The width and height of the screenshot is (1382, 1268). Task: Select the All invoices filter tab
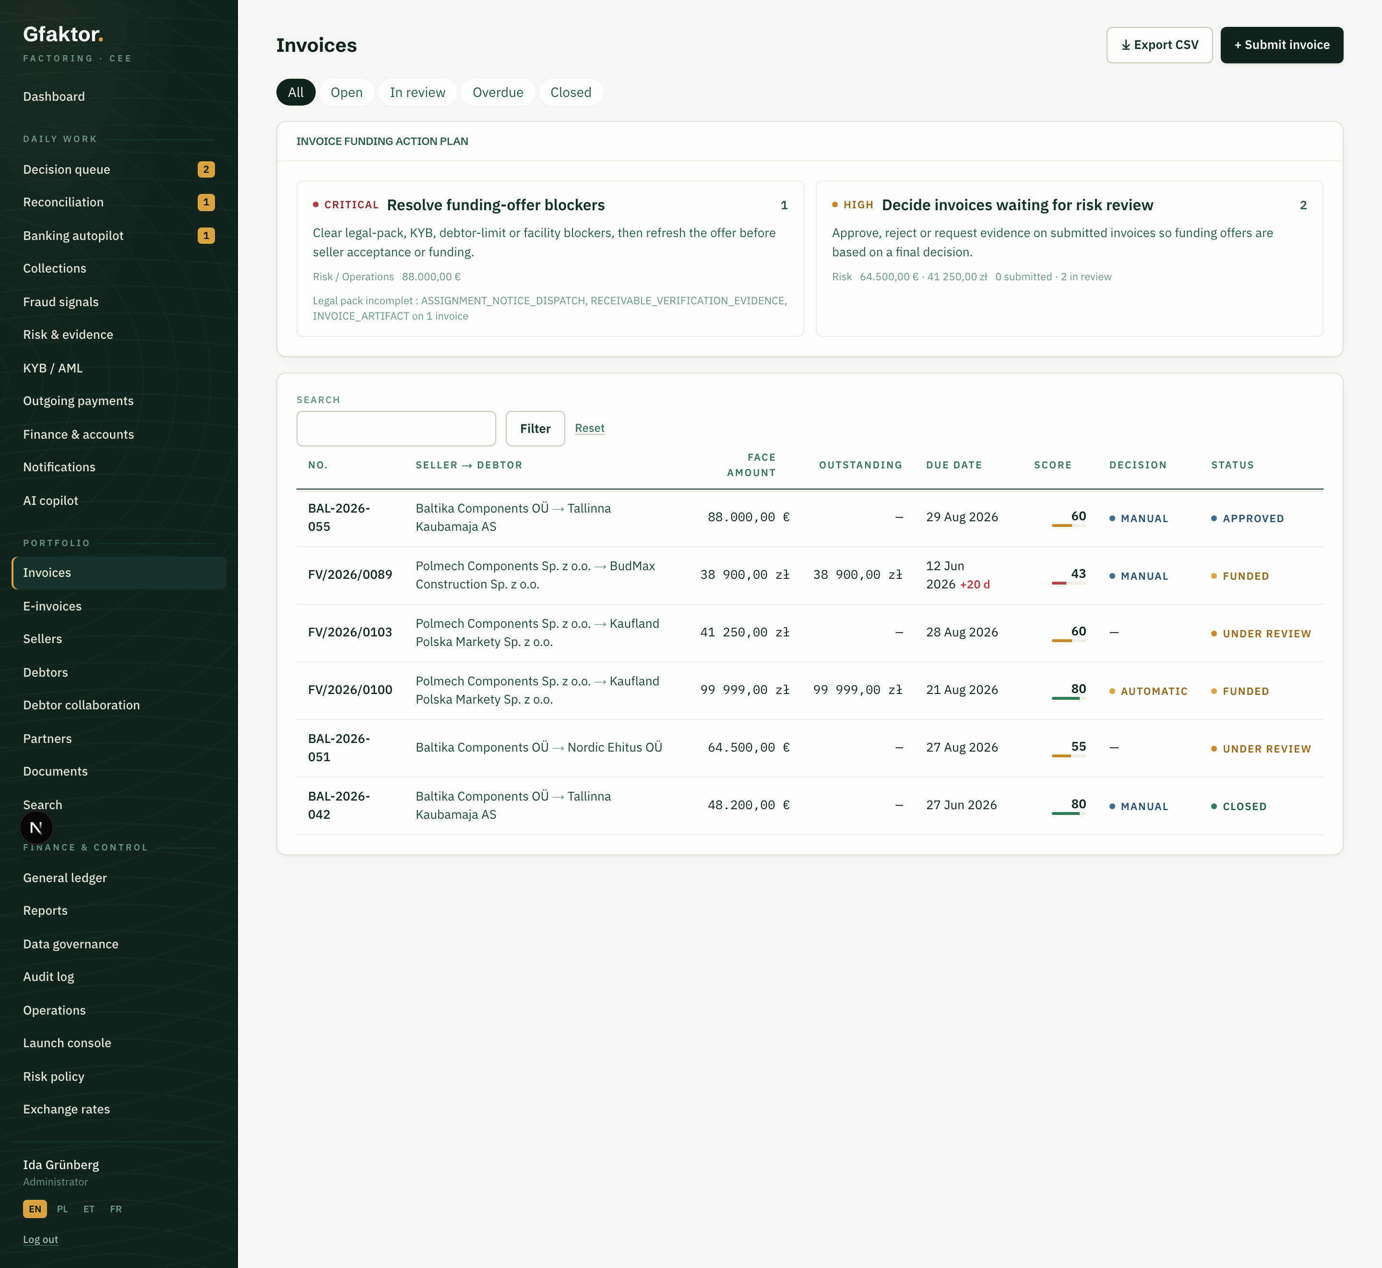(x=296, y=92)
